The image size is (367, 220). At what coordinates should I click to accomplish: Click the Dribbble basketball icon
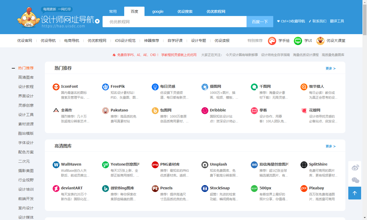(205, 111)
